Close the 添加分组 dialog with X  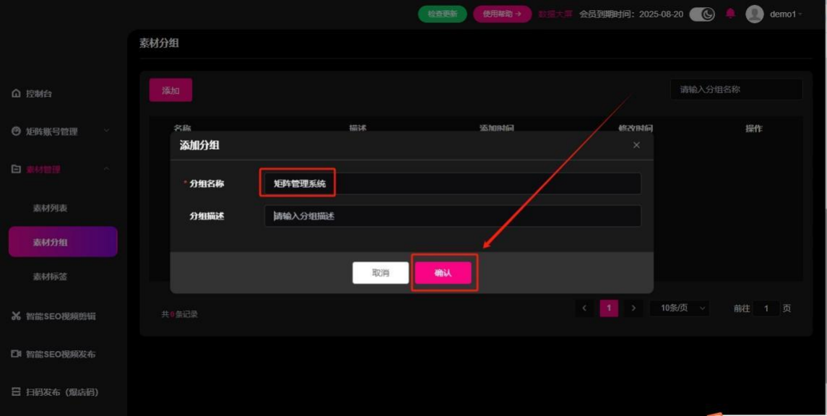[636, 145]
